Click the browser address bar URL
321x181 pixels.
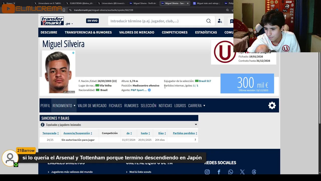coord(104,10)
